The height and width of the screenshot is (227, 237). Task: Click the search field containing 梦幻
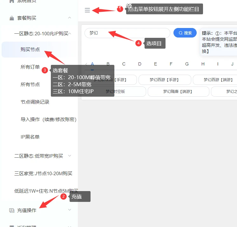127,33
